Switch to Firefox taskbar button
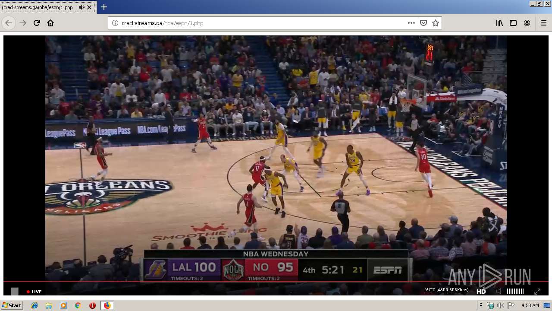552x311 pixels. tap(107, 305)
